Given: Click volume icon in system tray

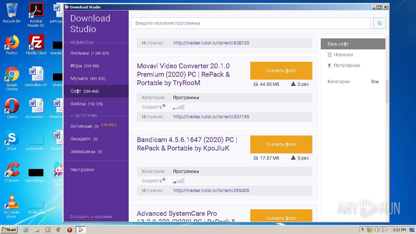Looking at the screenshot, I should point(377,230).
